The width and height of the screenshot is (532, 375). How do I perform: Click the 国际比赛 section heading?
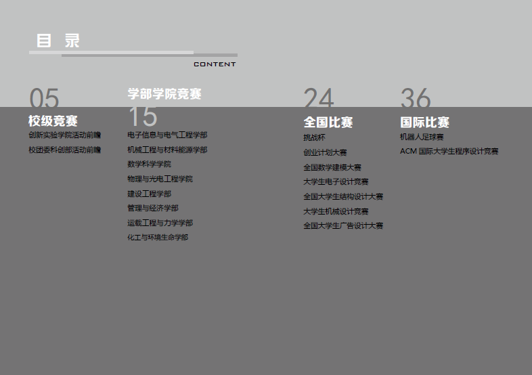[x=425, y=122]
